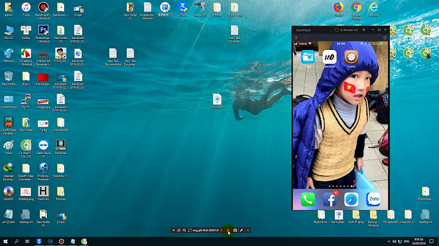Switch to 3uTools in the taskbar
The height and width of the screenshot is (246, 439).
tap(39, 241)
